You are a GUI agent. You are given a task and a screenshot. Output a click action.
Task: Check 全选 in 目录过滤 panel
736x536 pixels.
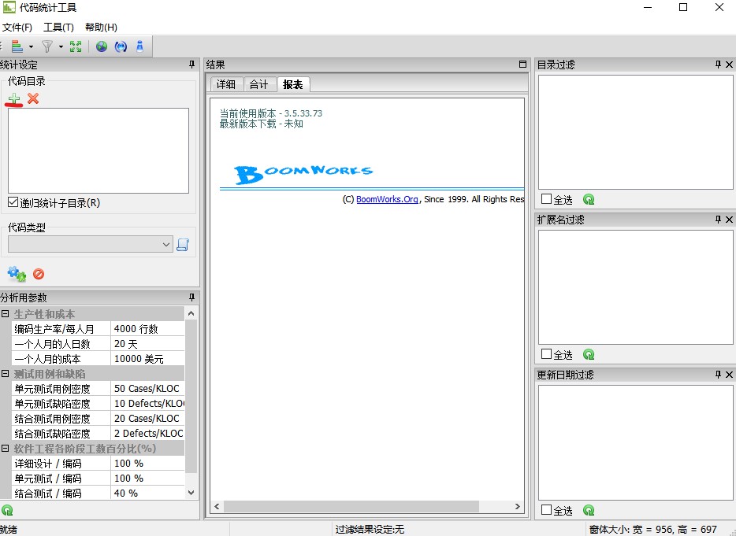546,199
